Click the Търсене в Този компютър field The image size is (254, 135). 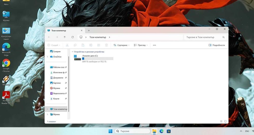coord(205,37)
